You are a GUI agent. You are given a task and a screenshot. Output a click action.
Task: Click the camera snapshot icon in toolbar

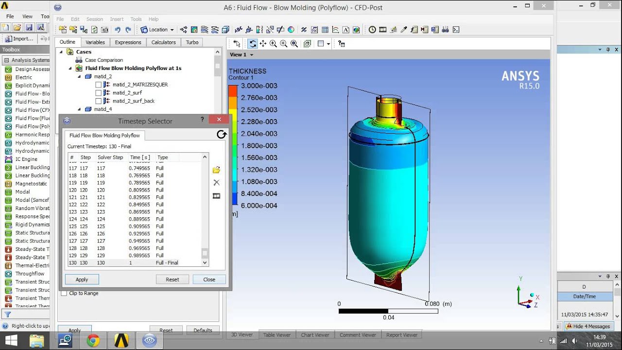coord(104,30)
